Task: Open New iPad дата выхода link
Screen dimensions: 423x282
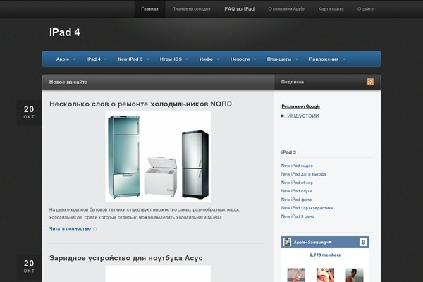Action: (303, 174)
